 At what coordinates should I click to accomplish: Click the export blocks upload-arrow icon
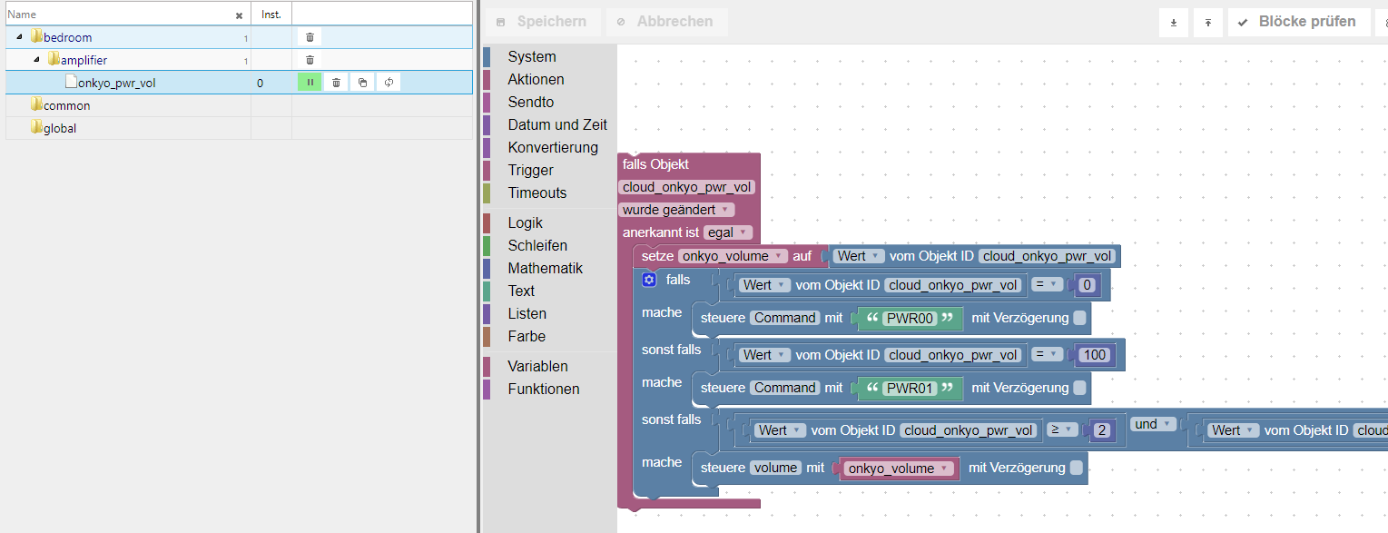pos(1207,23)
